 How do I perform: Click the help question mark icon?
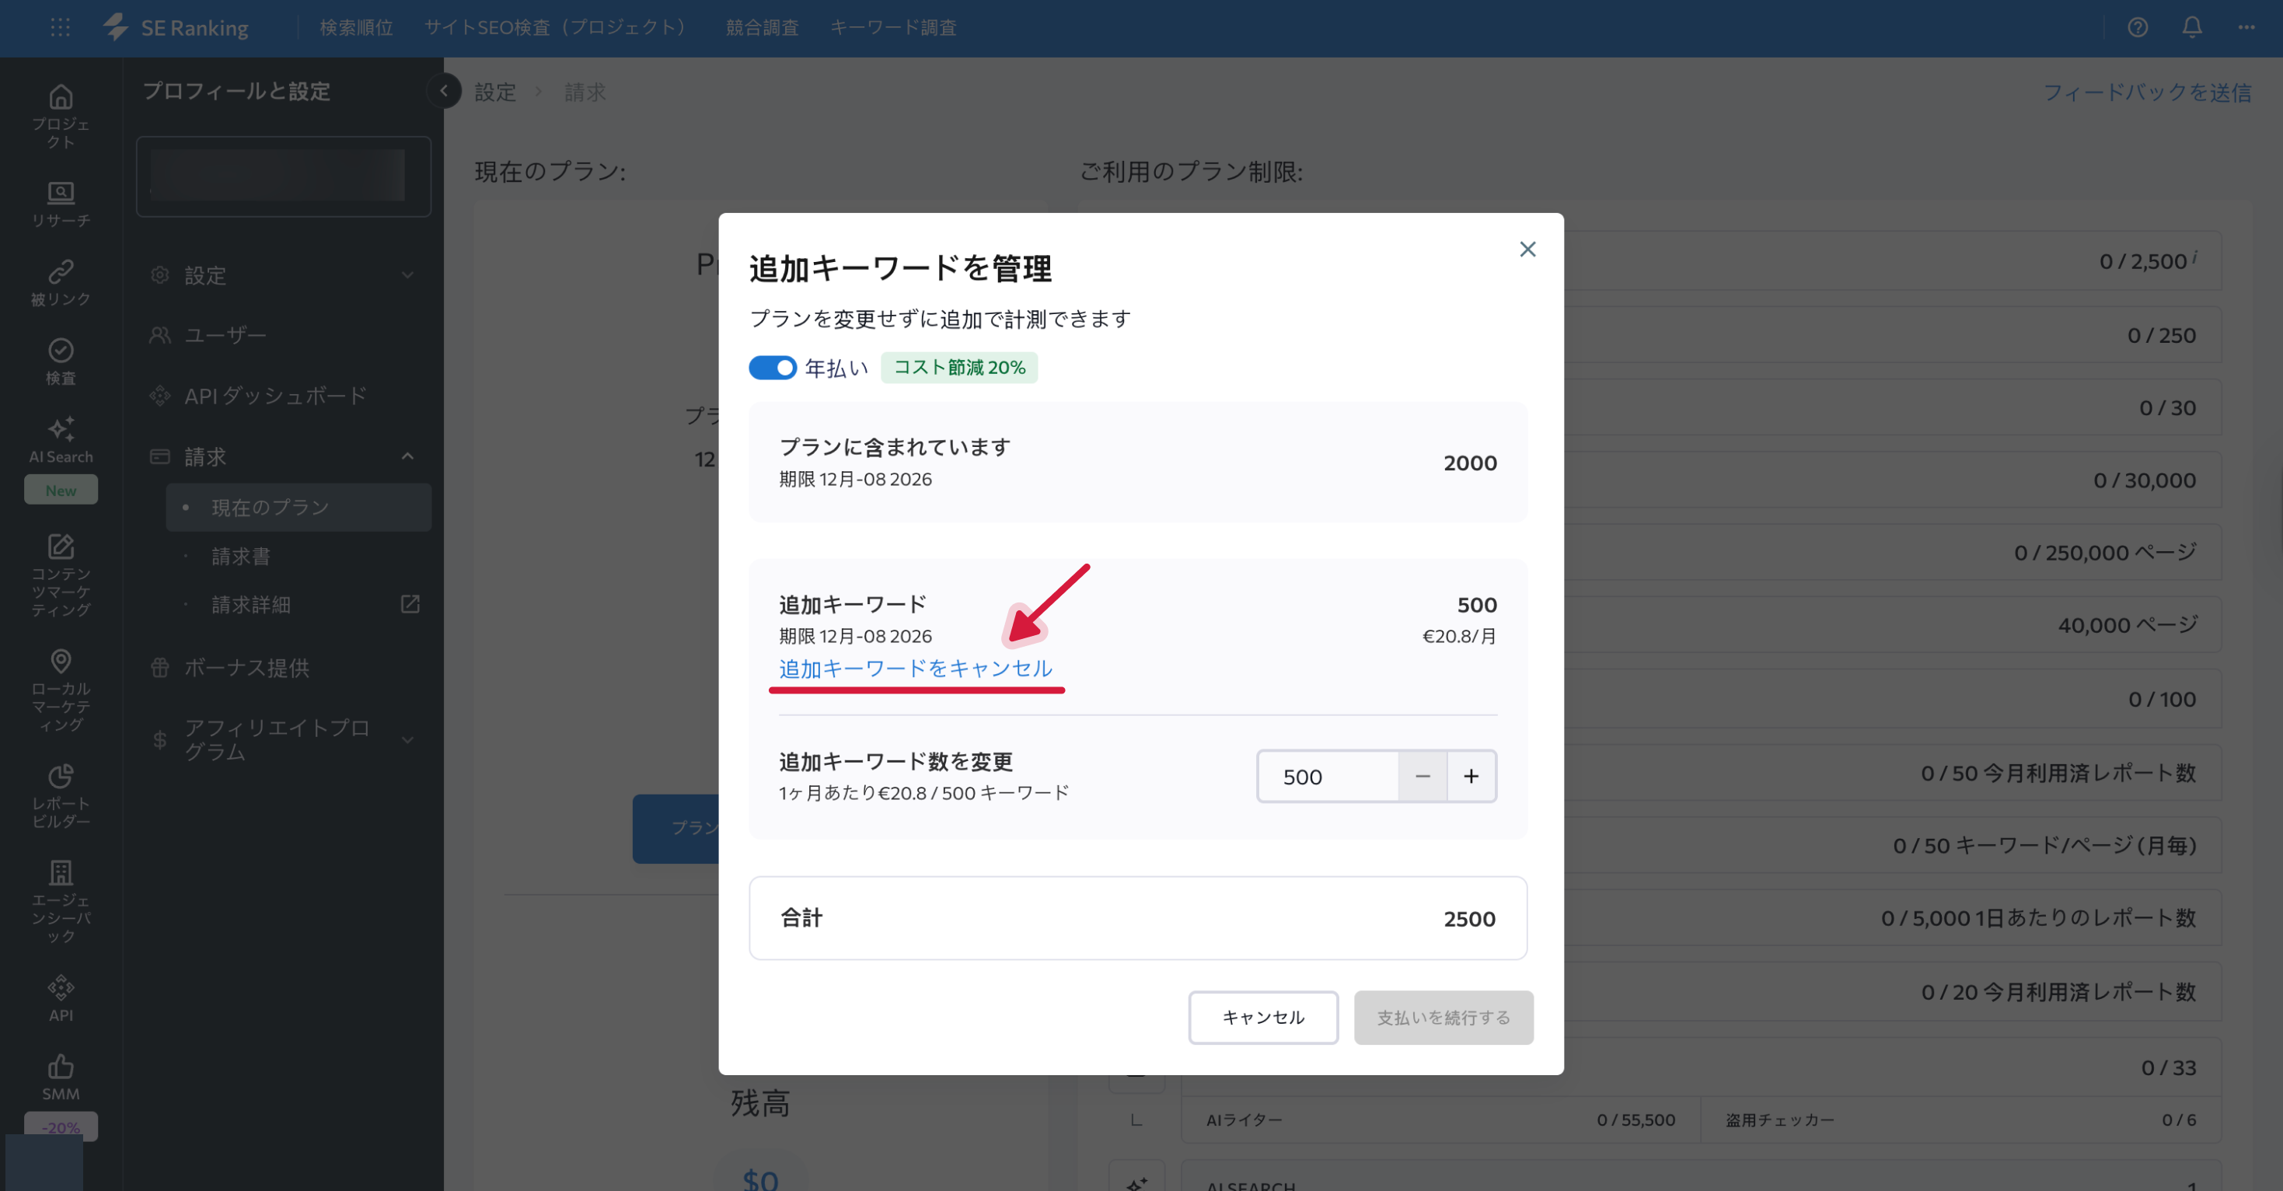click(x=2138, y=27)
